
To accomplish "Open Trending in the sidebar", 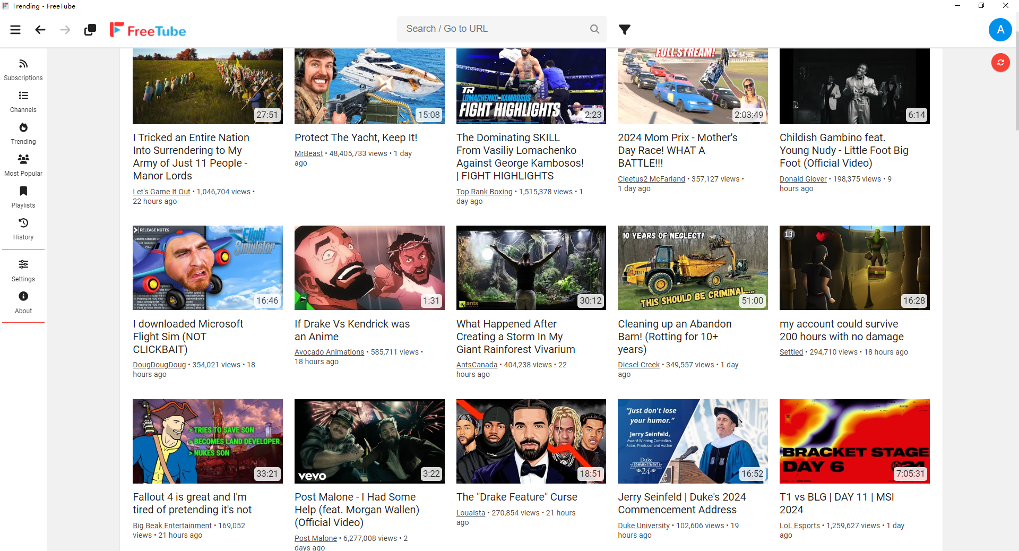I will (x=23, y=134).
